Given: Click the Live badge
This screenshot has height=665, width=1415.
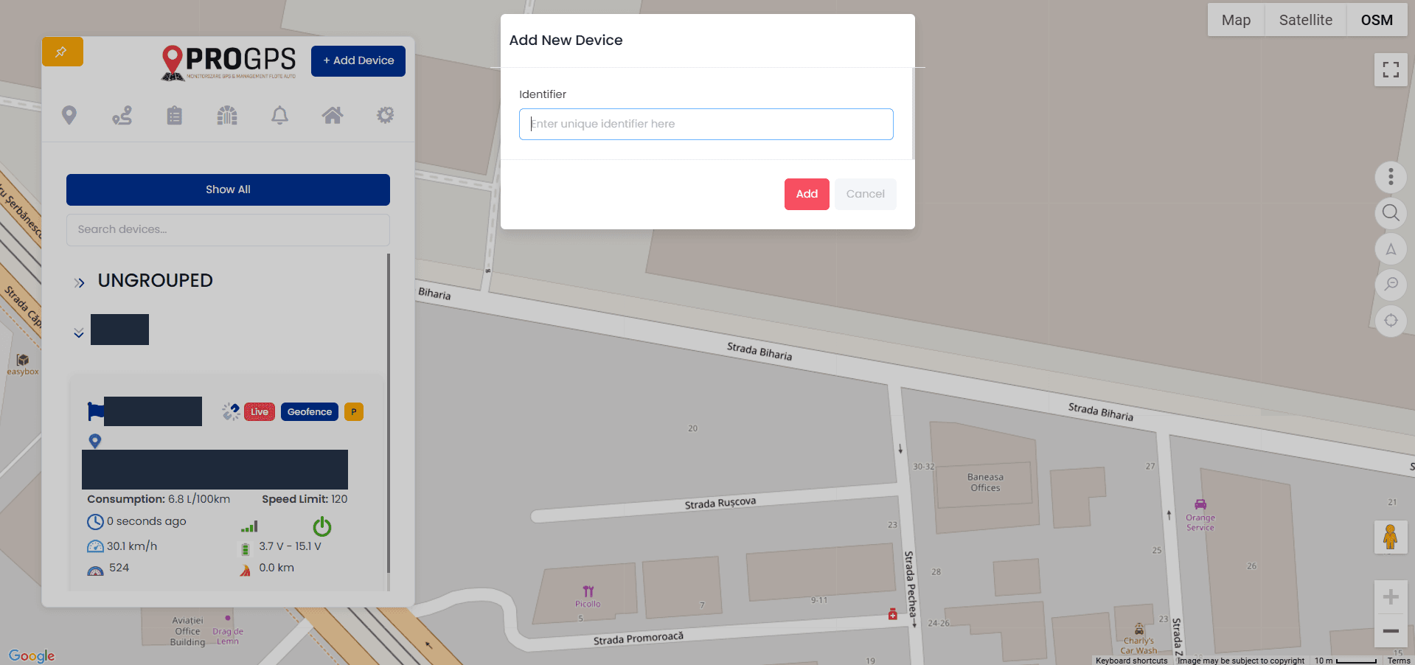Looking at the screenshot, I should [260, 412].
